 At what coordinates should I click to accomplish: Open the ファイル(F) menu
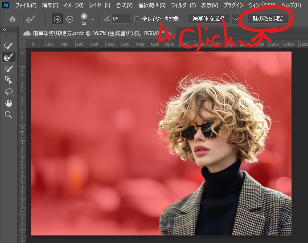[x=26, y=5]
